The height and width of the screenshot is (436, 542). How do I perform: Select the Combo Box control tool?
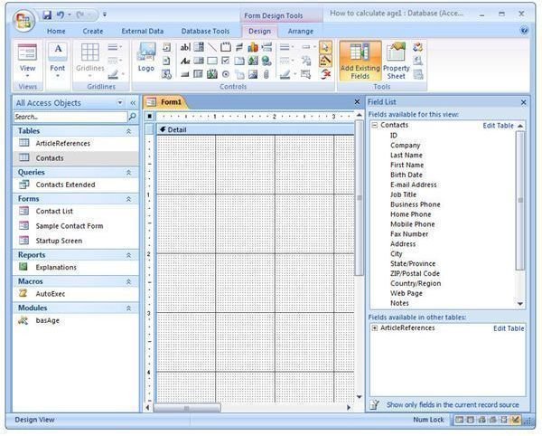coord(199,47)
